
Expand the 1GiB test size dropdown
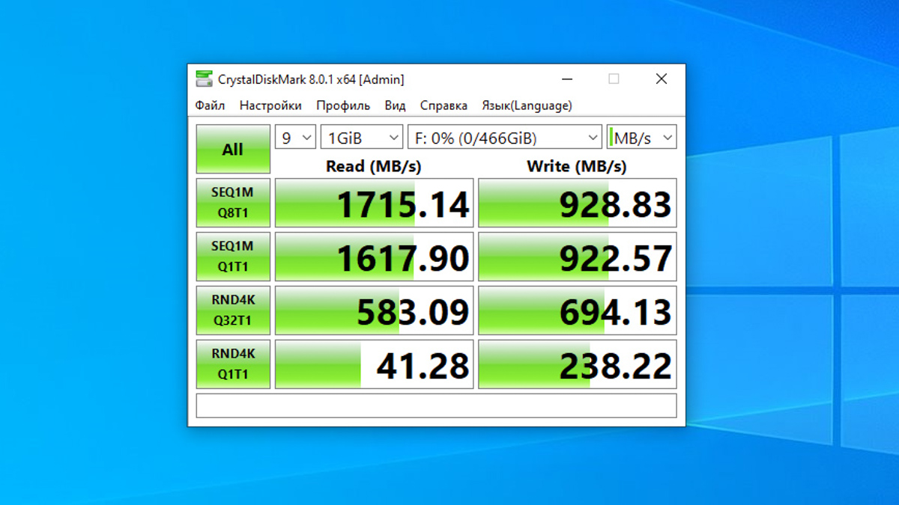pyautogui.click(x=362, y=138)
